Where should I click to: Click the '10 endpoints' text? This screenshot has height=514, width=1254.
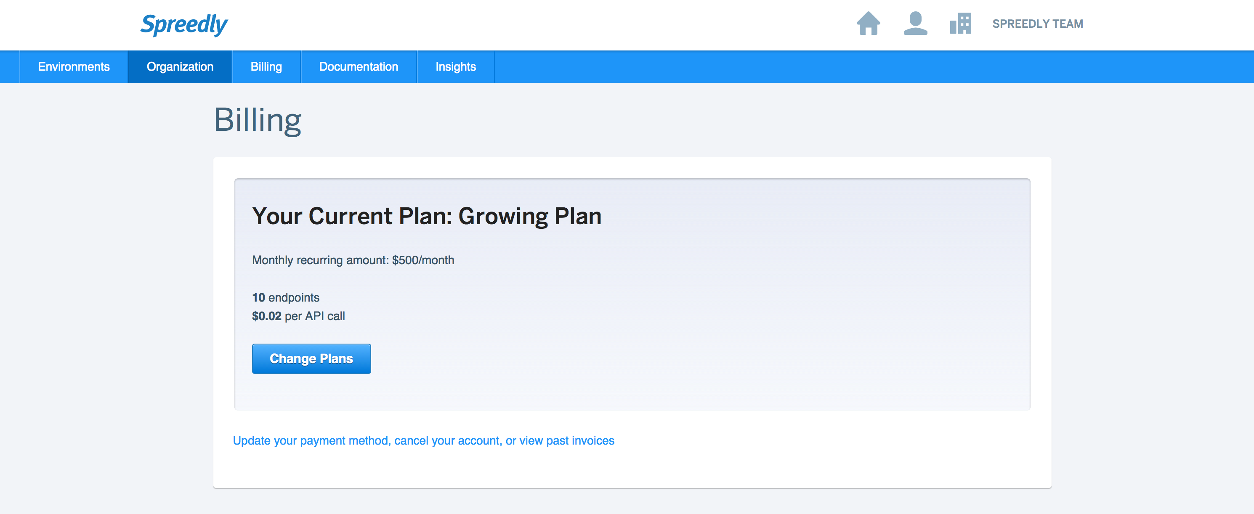(286, 297)
